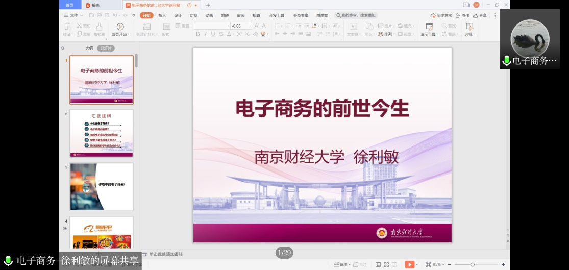Open the 演示工具 presentation tools icon

(428, 26)
